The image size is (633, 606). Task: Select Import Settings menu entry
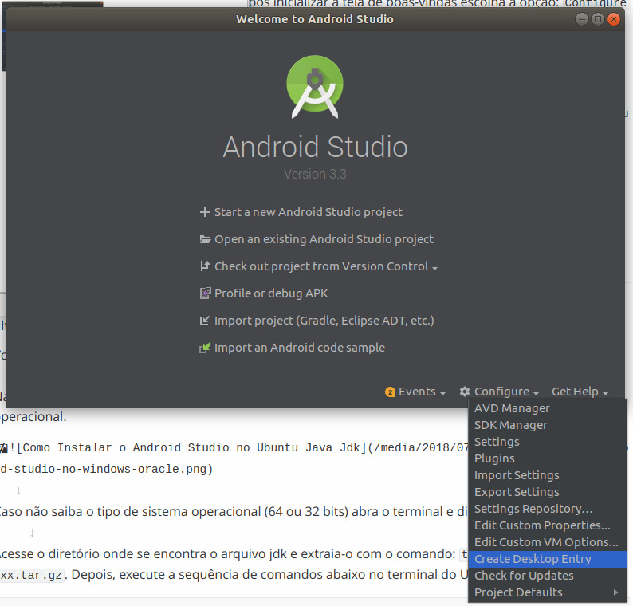point(548,475)
